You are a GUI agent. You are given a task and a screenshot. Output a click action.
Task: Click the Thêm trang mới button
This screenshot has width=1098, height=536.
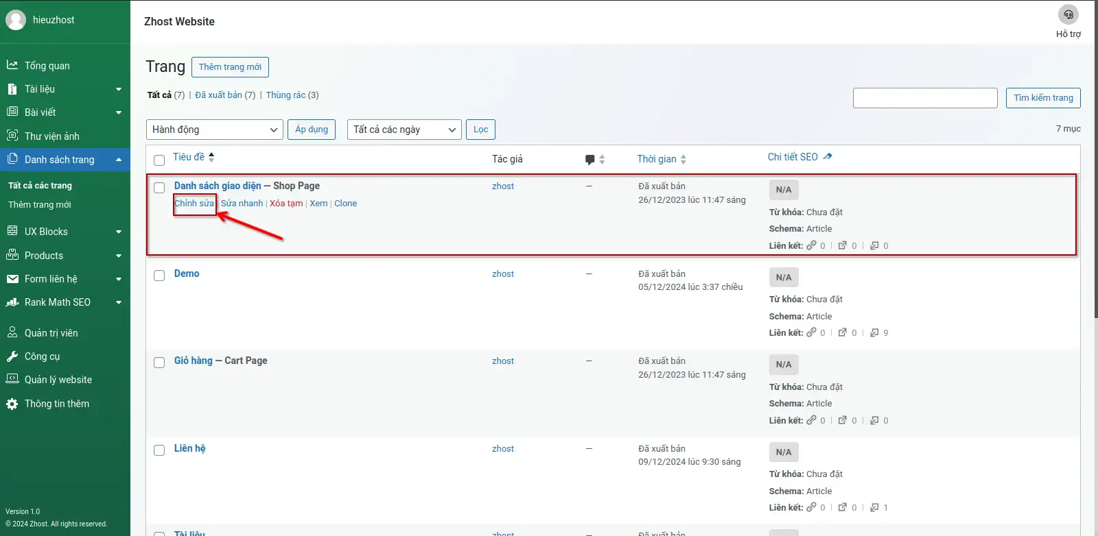coord(230,67)
